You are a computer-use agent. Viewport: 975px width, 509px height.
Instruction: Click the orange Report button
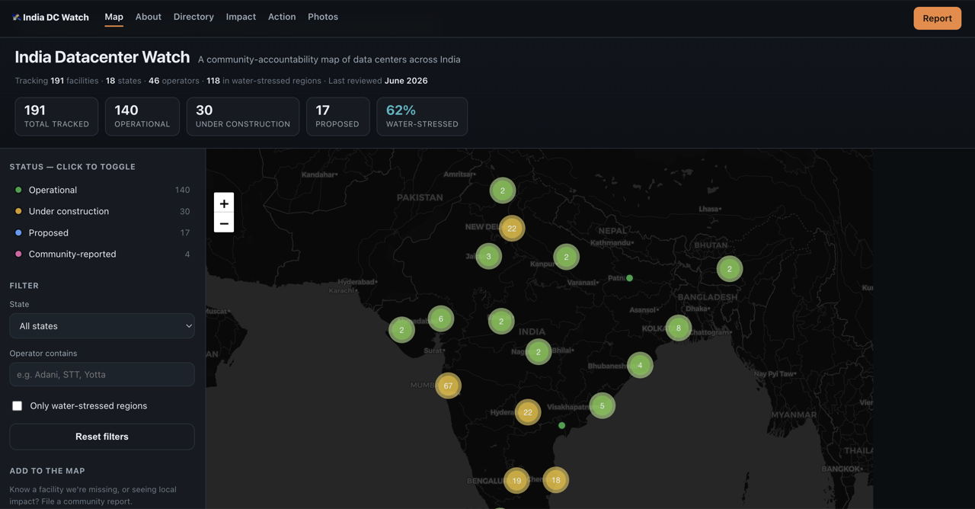coord(937,18)
